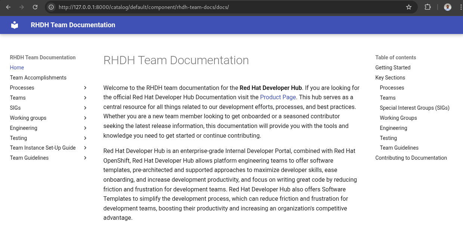Select SIGs in the left navigation
Image resolution: width=463 pixels, height=225 pixels.
15,108
